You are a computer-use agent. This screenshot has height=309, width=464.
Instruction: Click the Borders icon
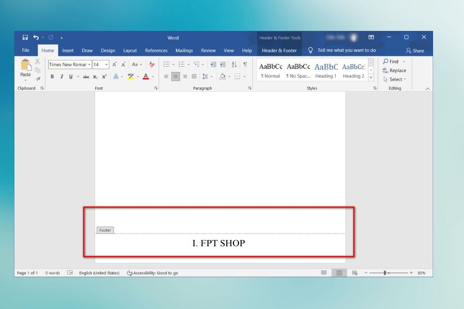[x=237, y=77]
